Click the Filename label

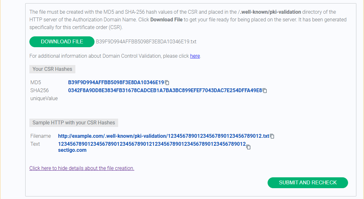pyautogui.click(x=41, y=136)
